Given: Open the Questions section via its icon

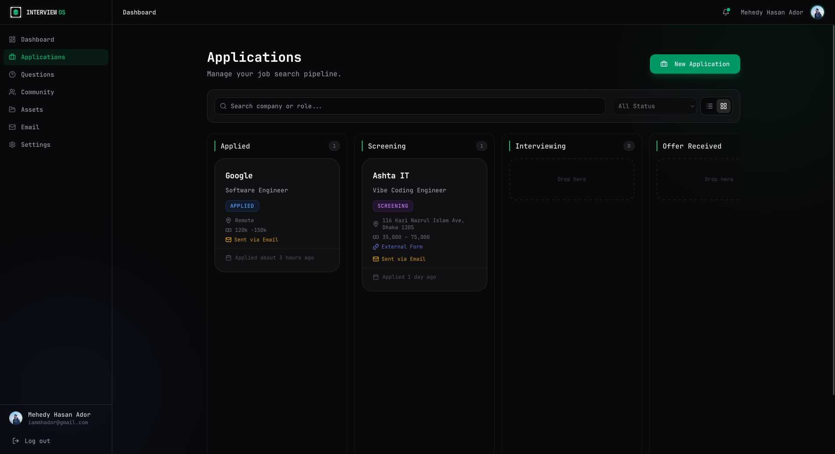Looking at the screenshot, I should 12,74.
